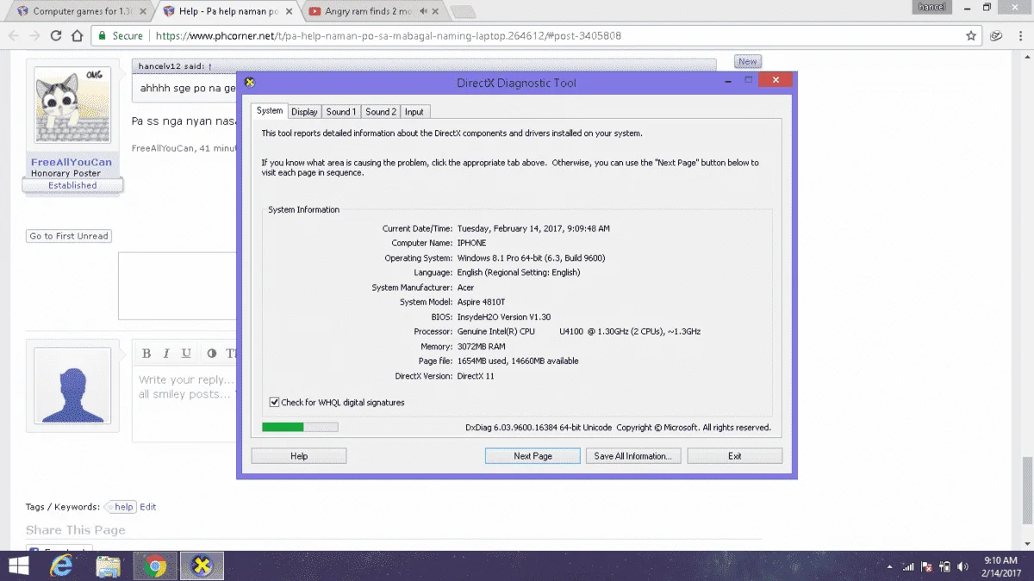Open the Sound 2 tab
This screenshot has height=581, width=1034.
tap(381, 112)
